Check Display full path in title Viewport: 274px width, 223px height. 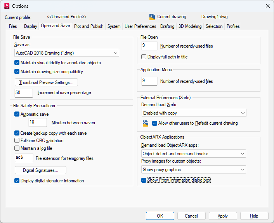pos(144,57)
